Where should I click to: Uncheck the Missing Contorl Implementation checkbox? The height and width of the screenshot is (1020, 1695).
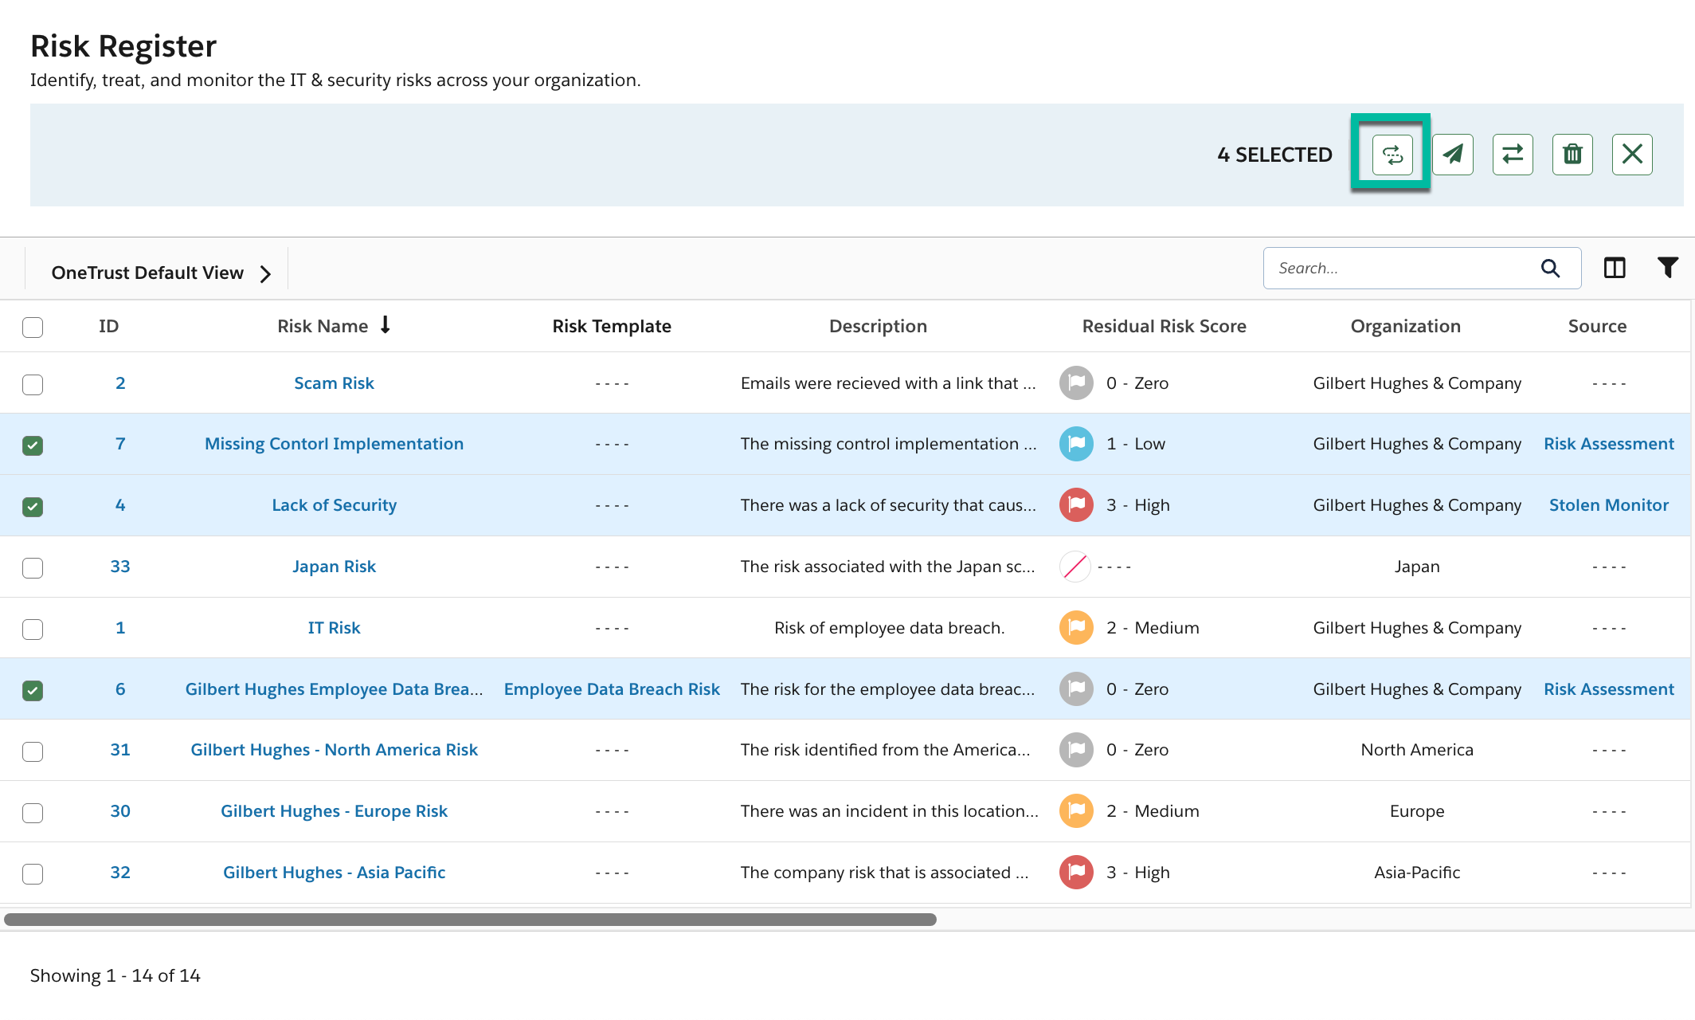point(33,445)
